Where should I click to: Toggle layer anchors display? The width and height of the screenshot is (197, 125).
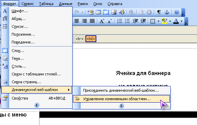click(x=167, y=12)
